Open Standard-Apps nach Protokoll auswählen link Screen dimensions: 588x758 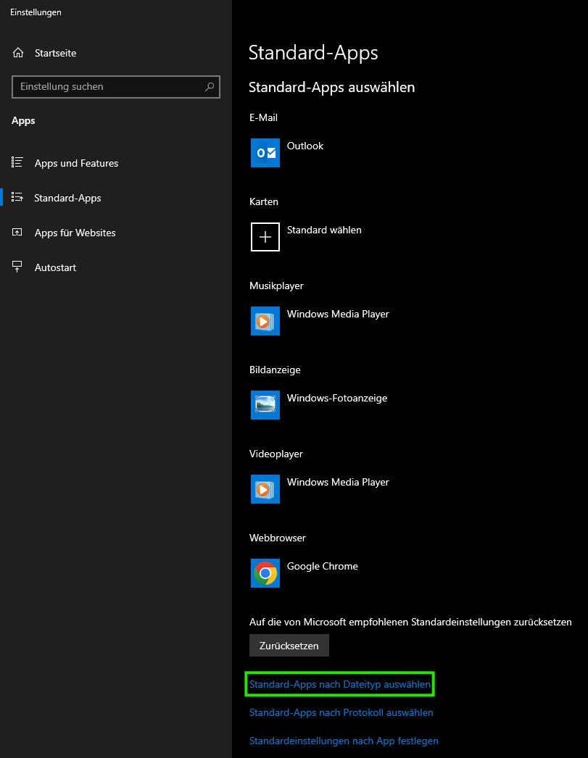pos(341,712)
